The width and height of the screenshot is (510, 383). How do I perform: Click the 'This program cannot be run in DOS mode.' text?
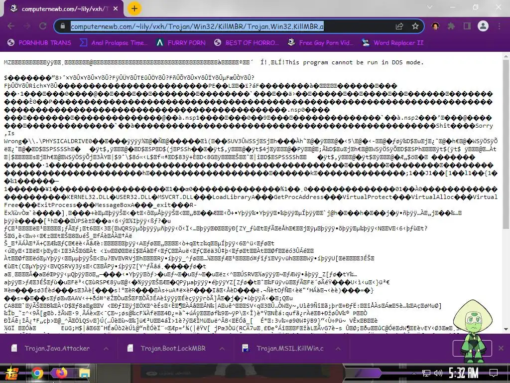click(355, 62)
